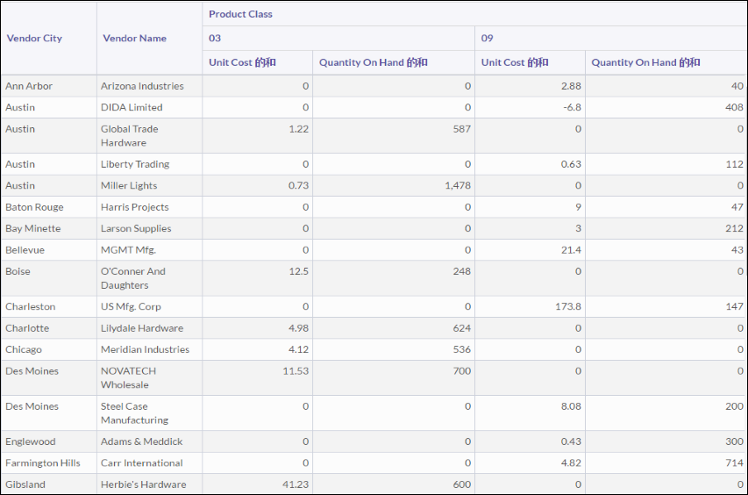
Task: Select the product class 09 header
Action: (488, 39)
